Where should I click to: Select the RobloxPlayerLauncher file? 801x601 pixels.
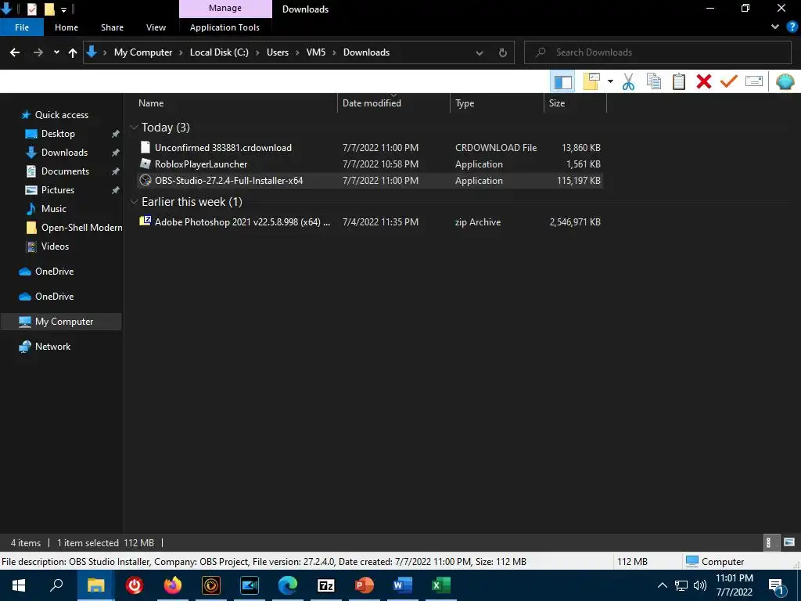click(370, 164)
